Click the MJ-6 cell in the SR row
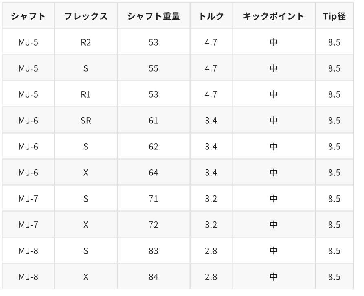This screenshot has width=364, height=296. click(x=29, y=121)
